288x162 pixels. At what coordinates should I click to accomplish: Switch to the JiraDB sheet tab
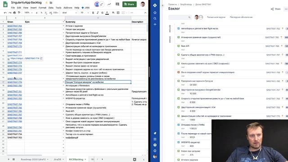[x=57, y=159]
